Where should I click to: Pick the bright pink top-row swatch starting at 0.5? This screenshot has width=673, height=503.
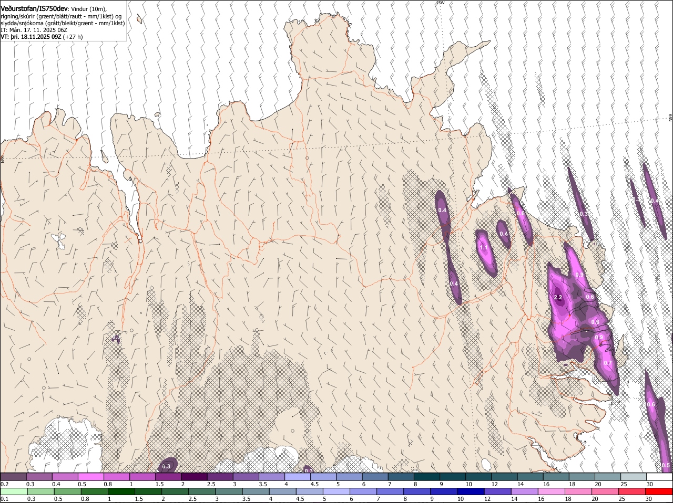pos(90,477)
